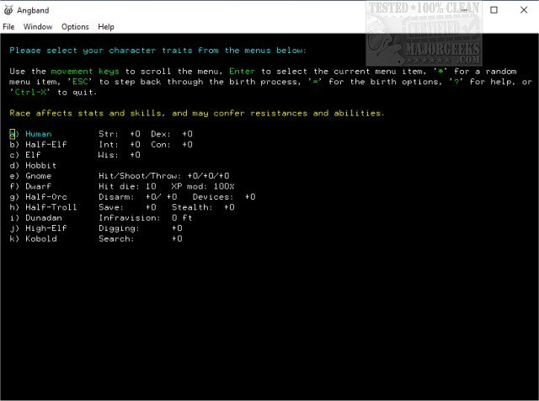Open the Options menu
This screenshot has height=401, width=539.
[75, 27]
